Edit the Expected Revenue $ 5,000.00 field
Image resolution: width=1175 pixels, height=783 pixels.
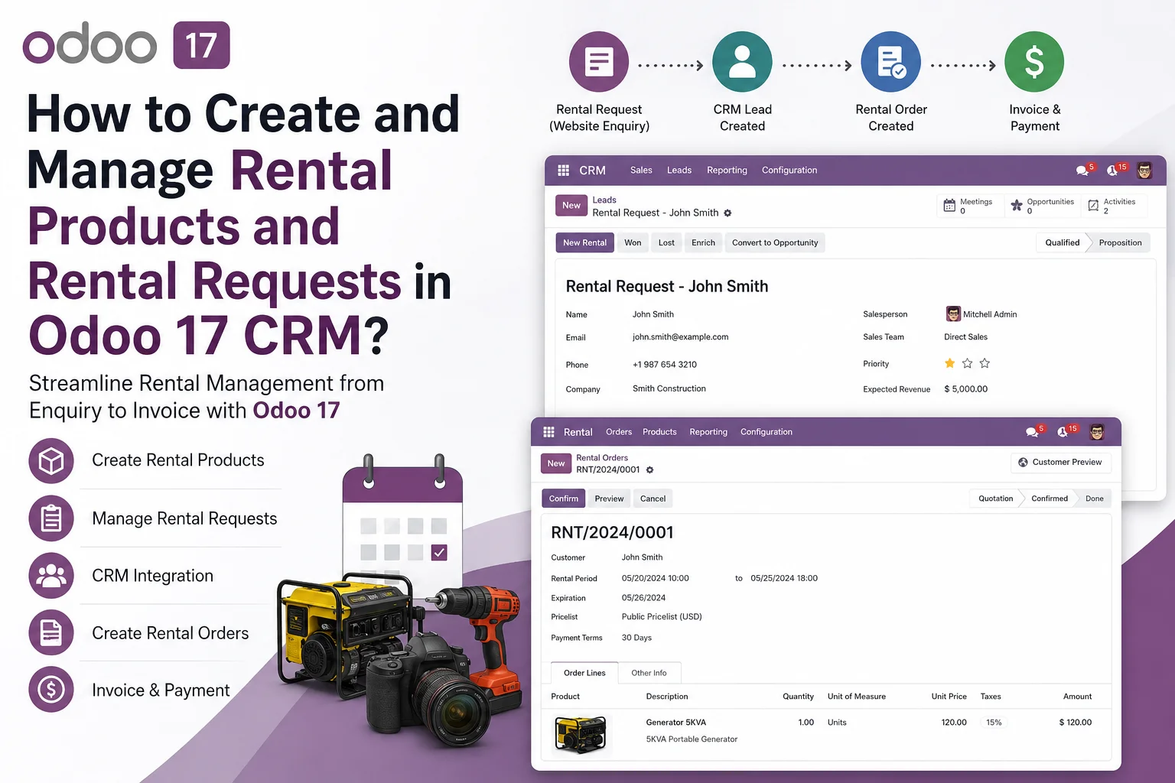point(965,389)
